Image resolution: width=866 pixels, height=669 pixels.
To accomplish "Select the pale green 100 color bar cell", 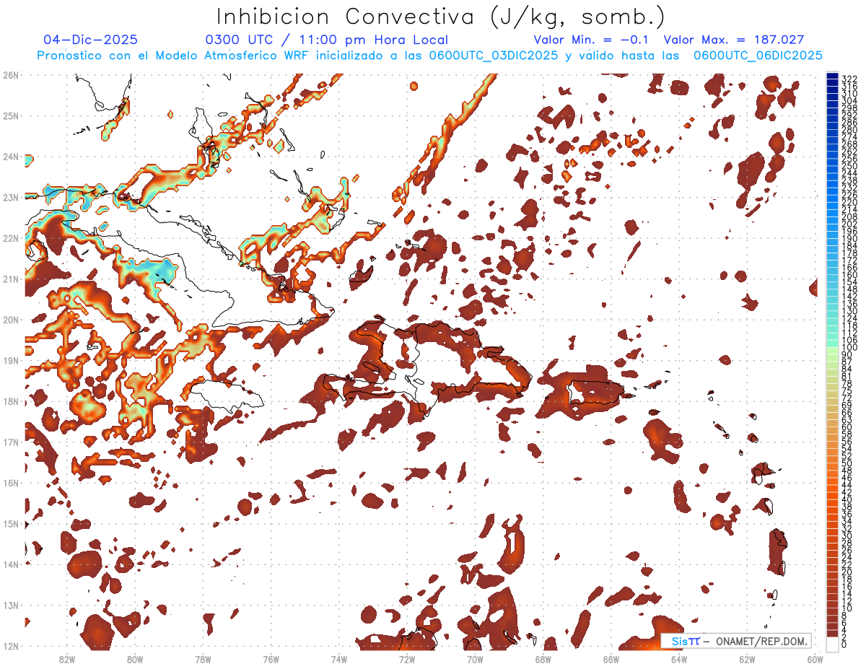I will point(832,351).
